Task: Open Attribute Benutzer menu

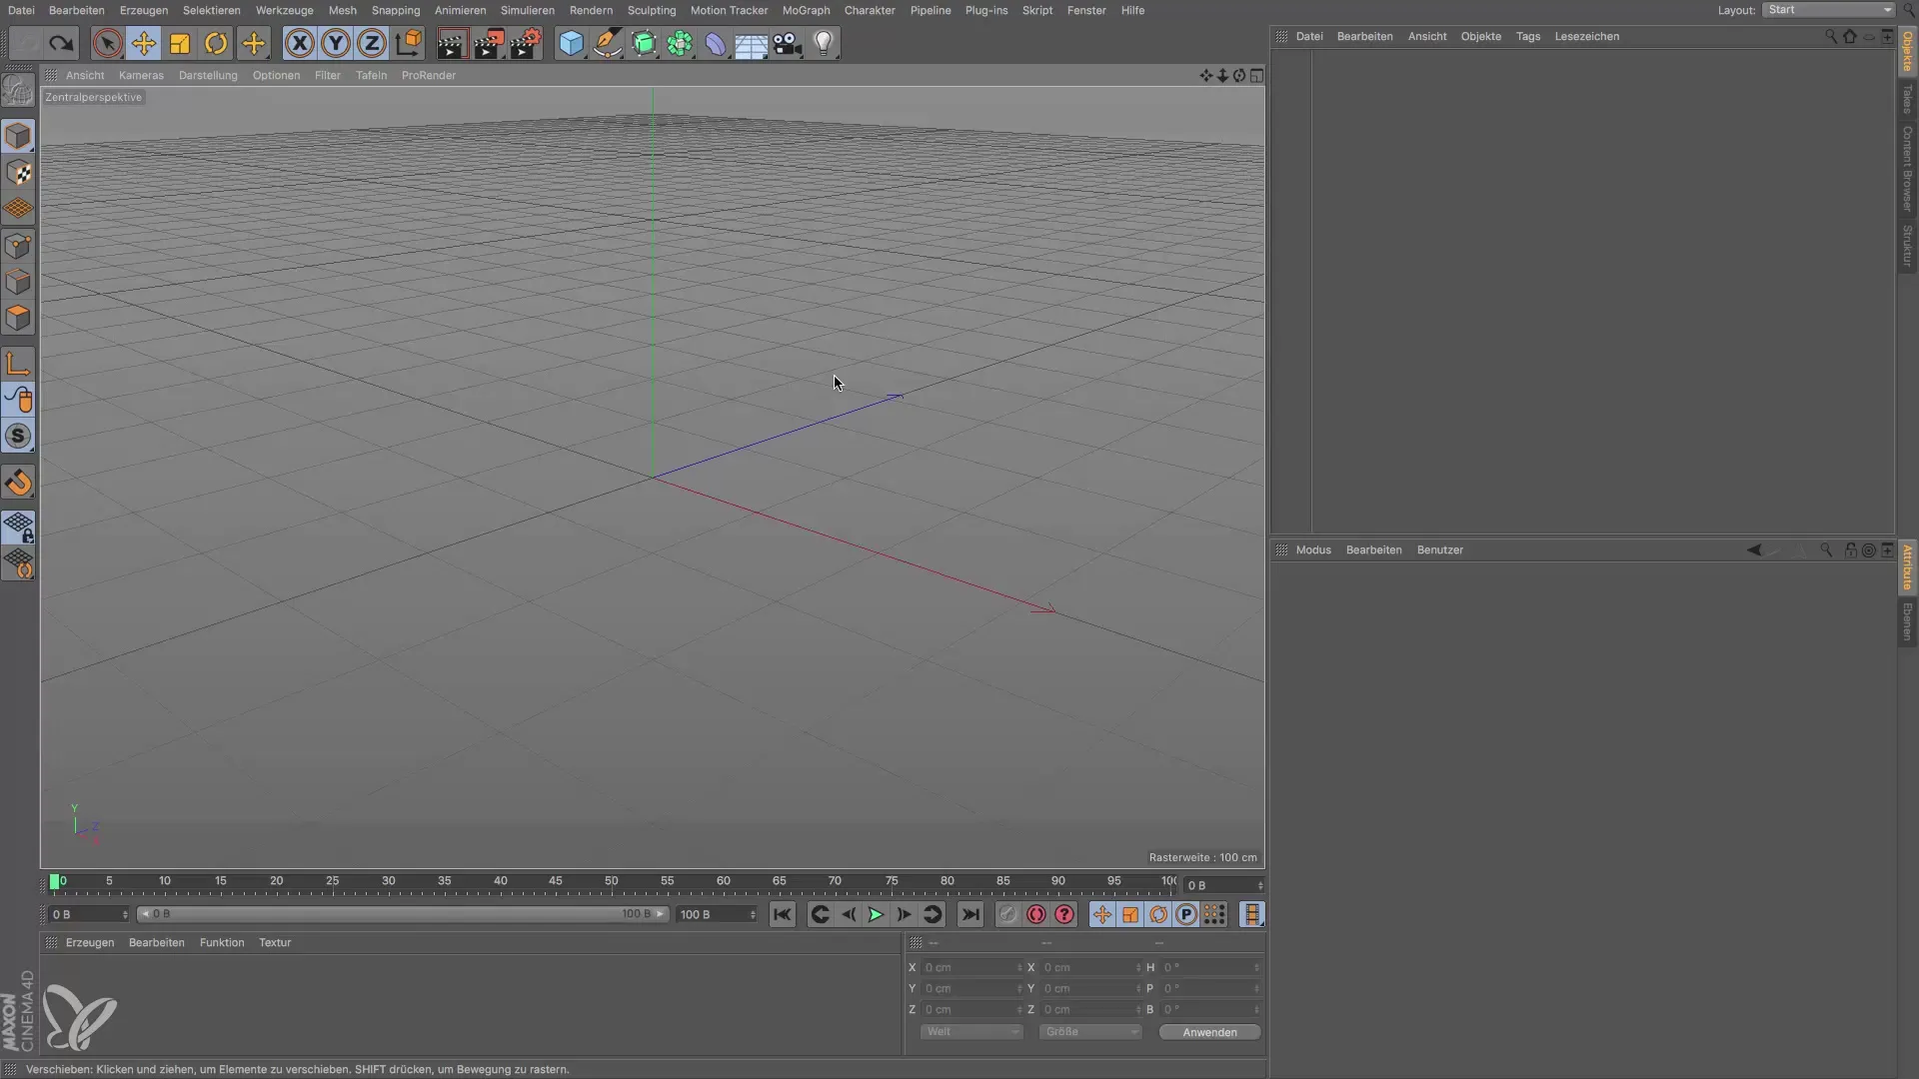Action: point(1439,549)
